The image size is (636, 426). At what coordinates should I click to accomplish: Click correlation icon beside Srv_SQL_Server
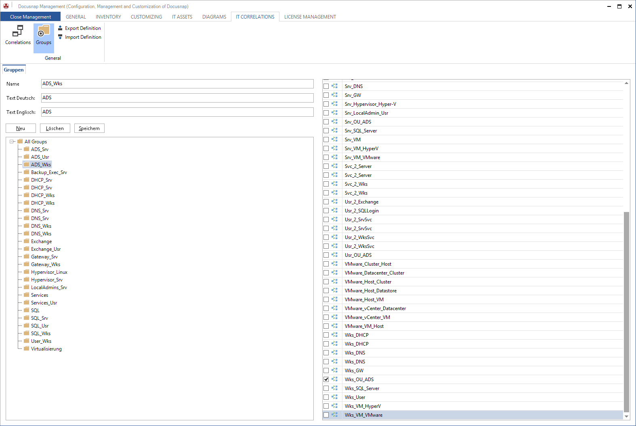click(334, 130)
